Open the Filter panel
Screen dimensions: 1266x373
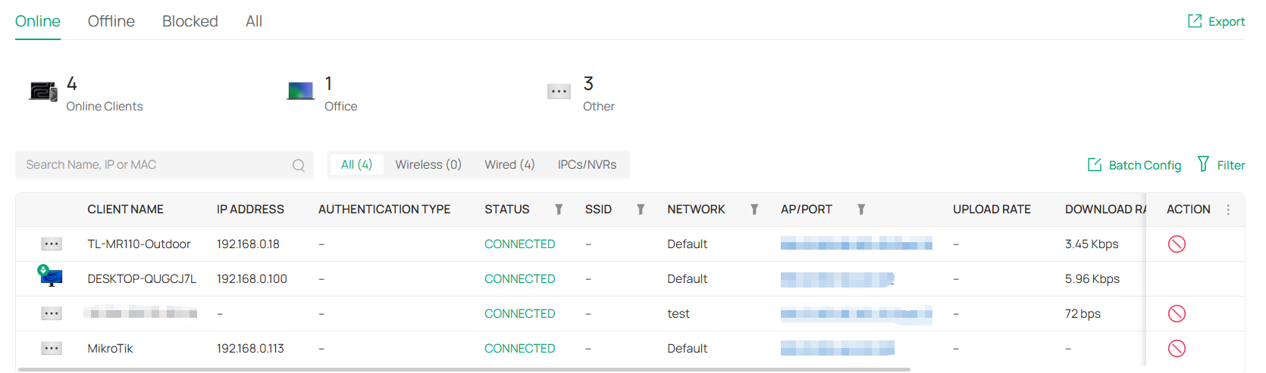(x=1221, y=165)
